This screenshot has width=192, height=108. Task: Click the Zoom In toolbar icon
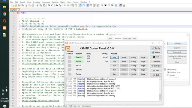coord(65,5)
